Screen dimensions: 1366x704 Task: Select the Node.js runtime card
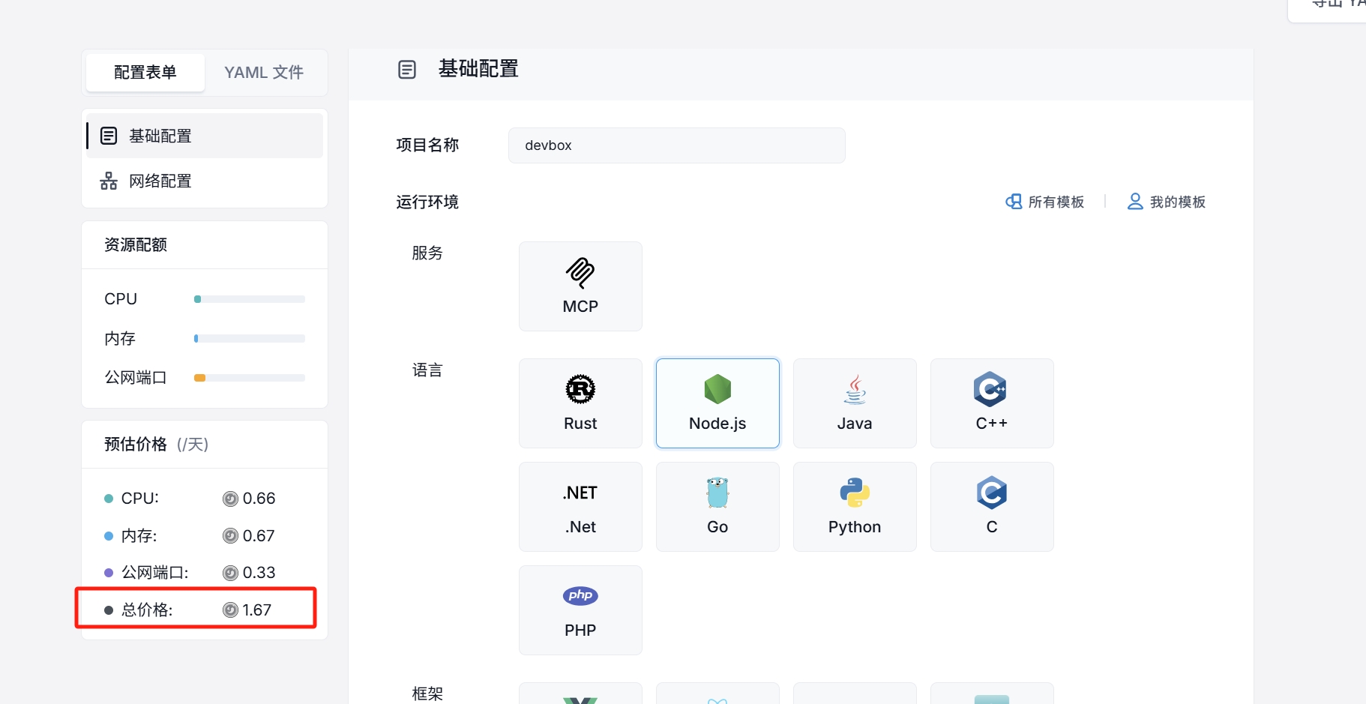coord(717,403)
